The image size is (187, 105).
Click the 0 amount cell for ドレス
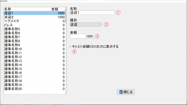55,25
